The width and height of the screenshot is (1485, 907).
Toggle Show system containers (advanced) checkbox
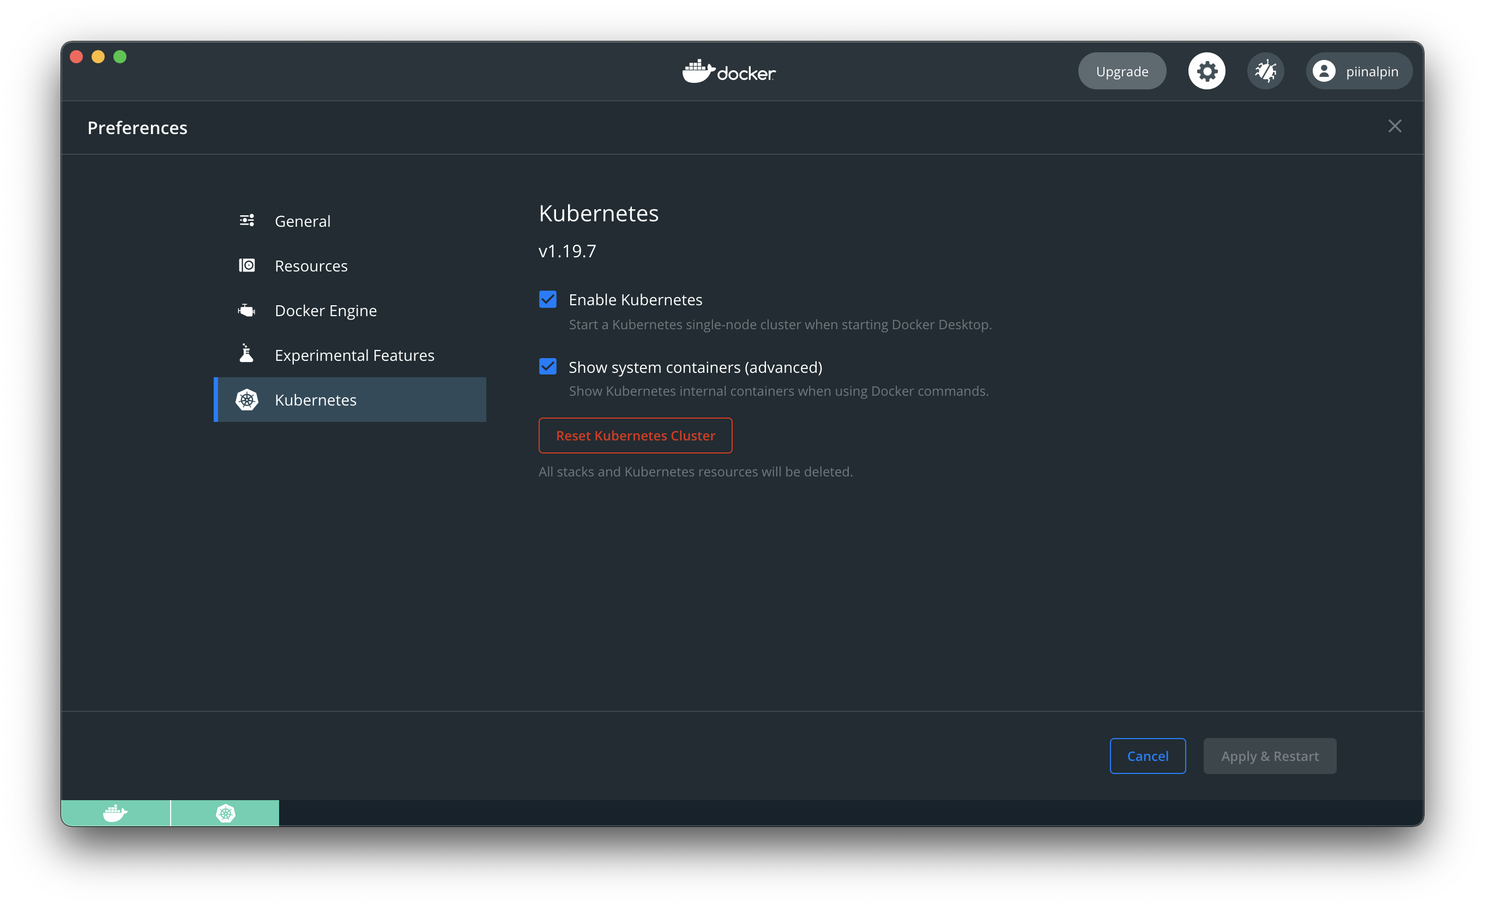pyautogui.click(x=547, y=366)
